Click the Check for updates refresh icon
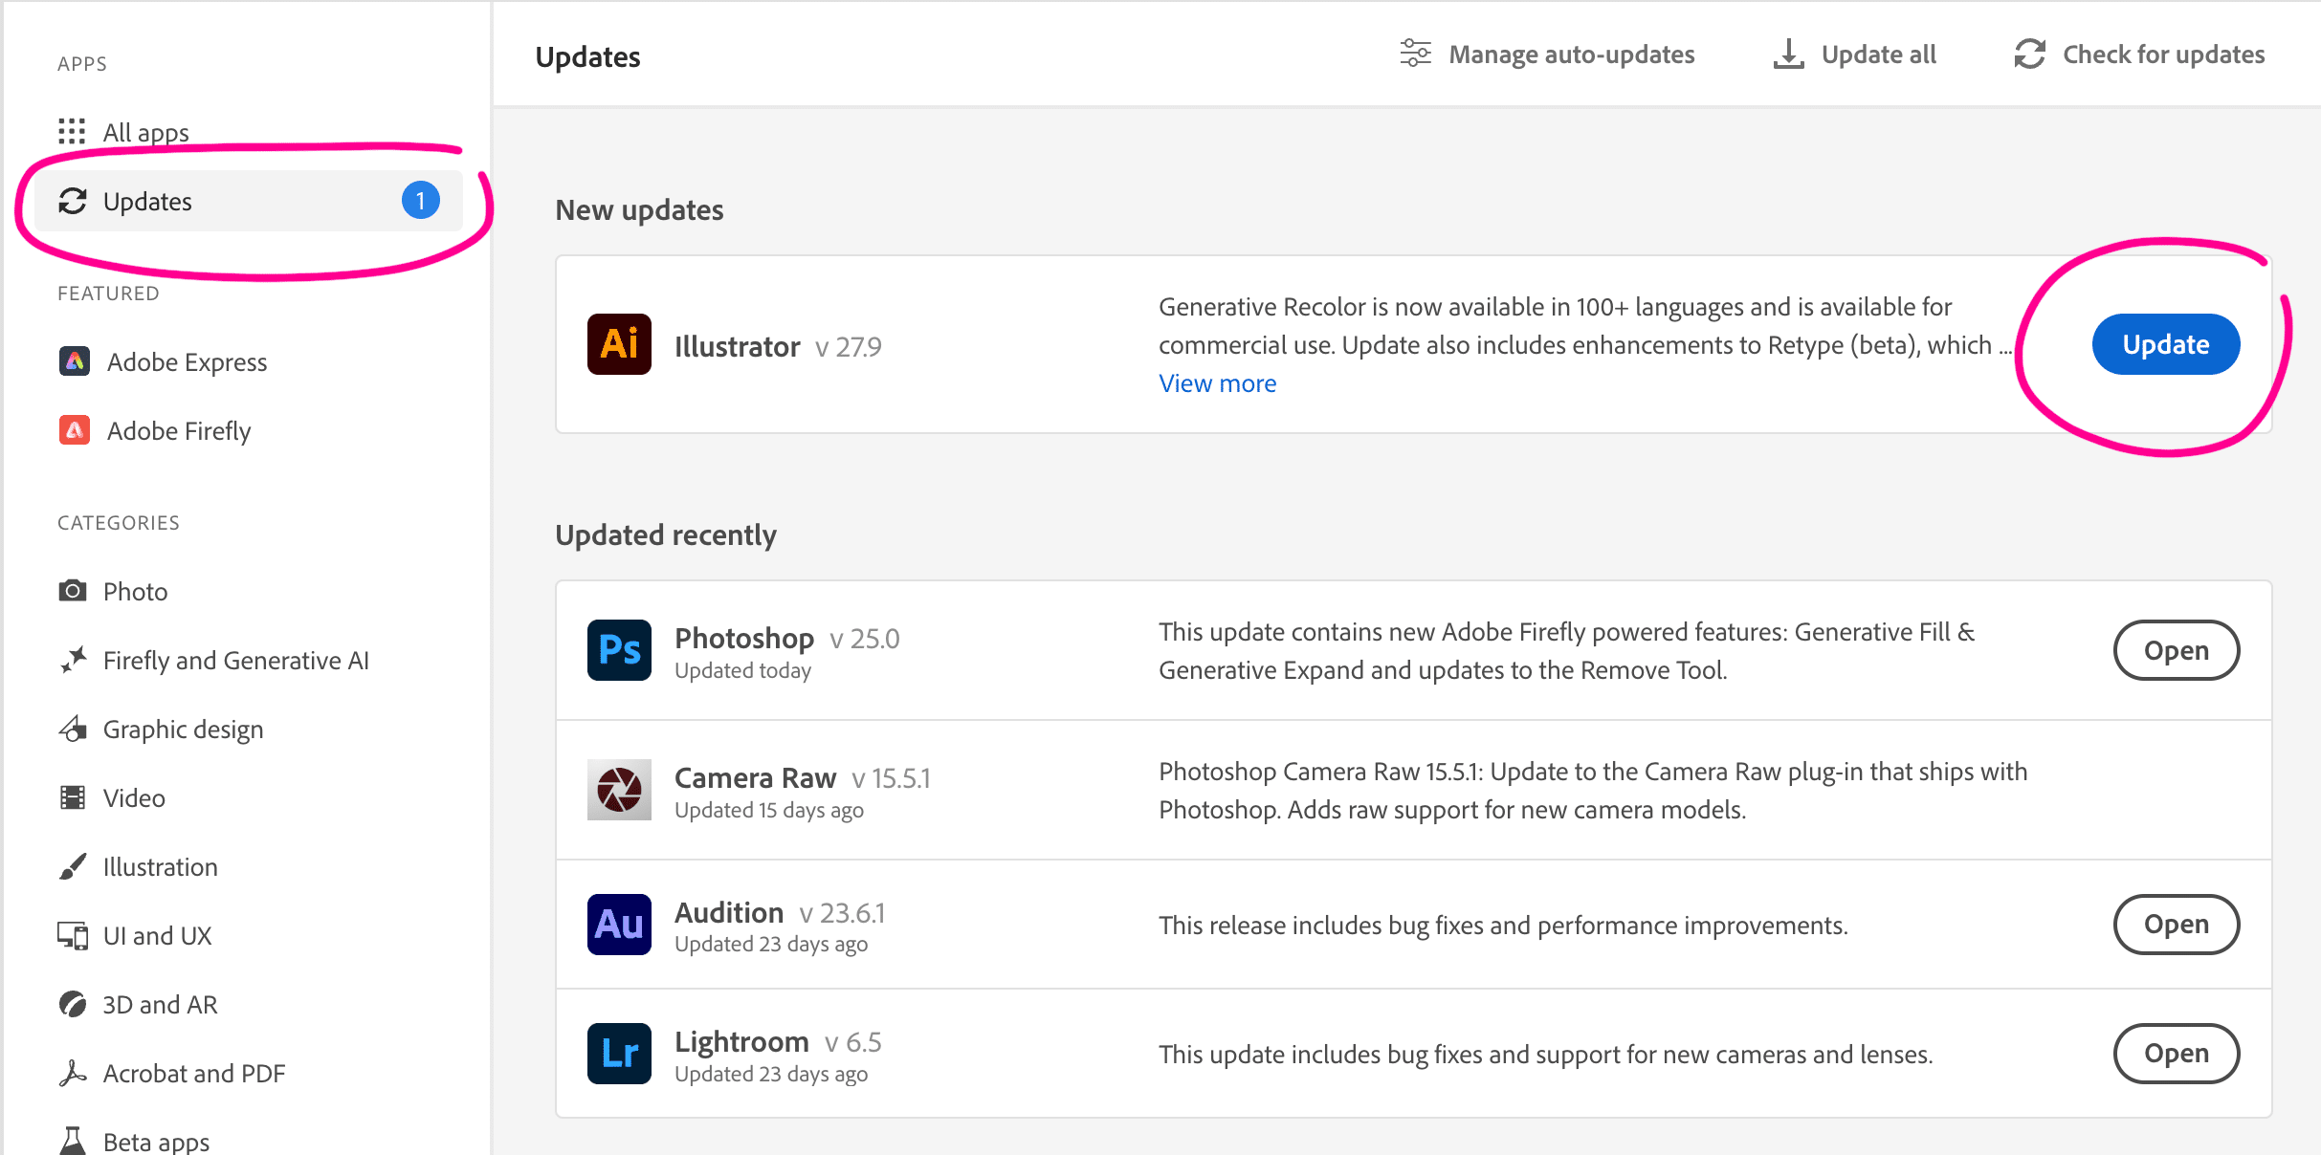This screenshot has width=2321, height=1155. click(x=2029, y=54)
